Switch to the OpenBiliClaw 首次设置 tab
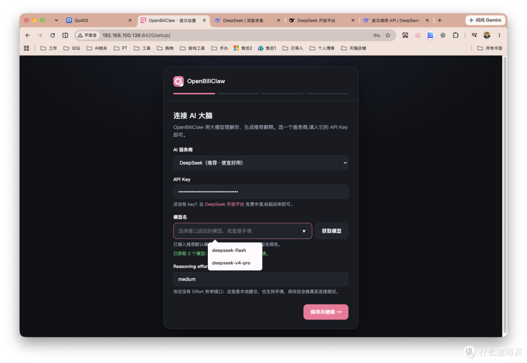This screenshot has height=363, width=527. (173, 21)
